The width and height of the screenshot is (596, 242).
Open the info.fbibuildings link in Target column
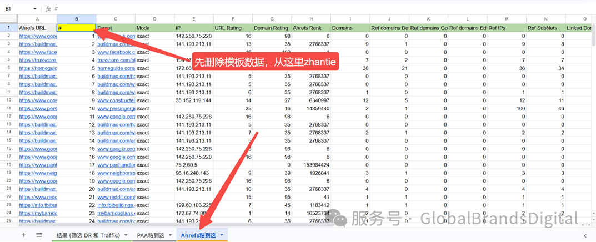click(116, 205)
